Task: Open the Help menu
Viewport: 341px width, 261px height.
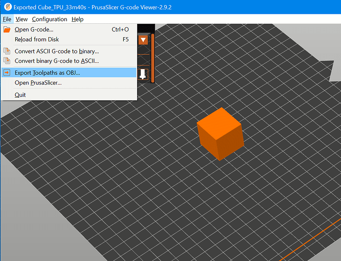Action: (x=77, y=19)
